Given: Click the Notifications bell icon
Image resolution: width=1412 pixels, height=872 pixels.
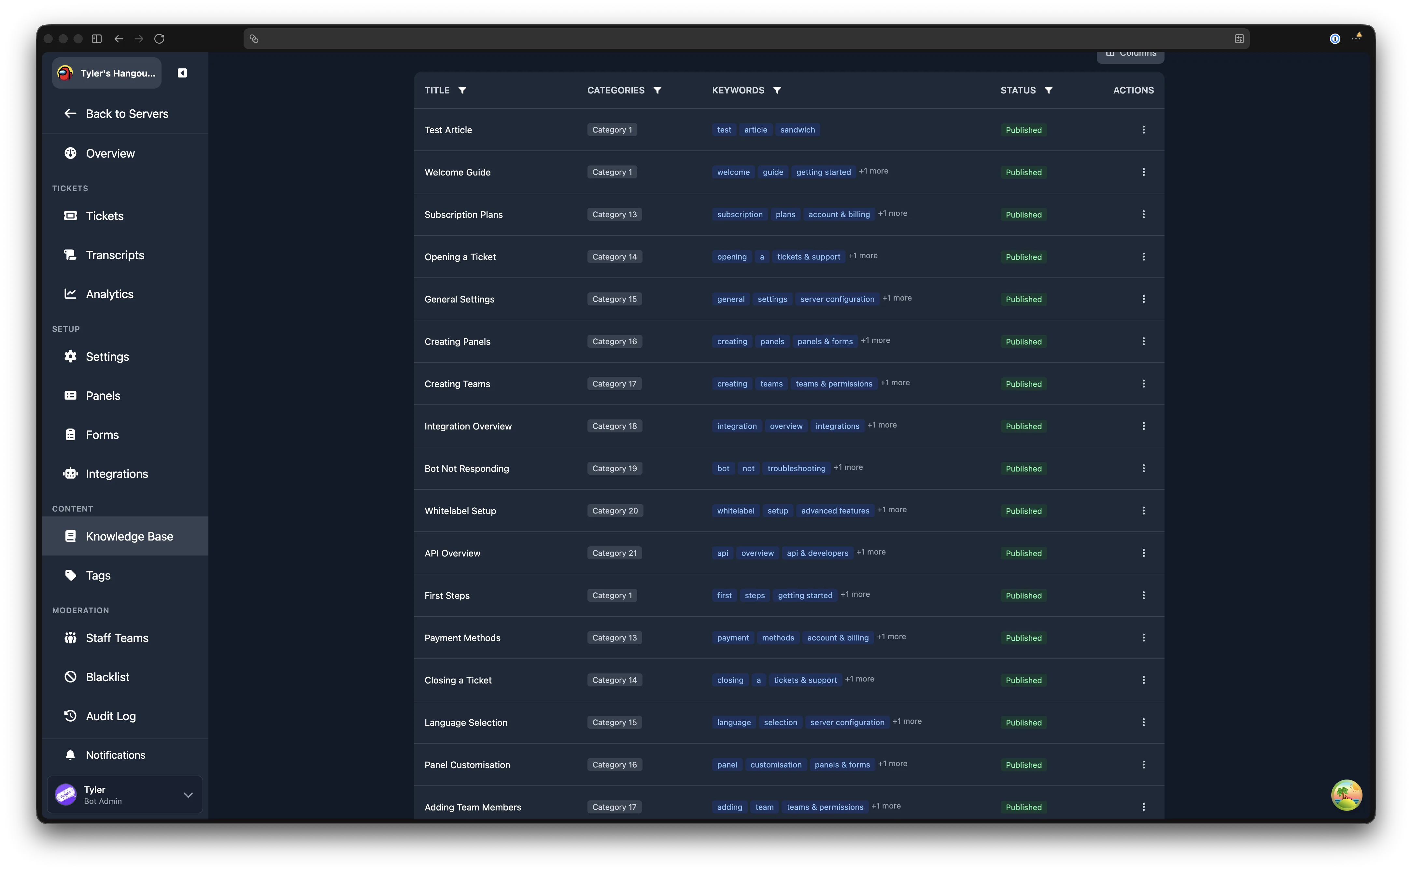Looking at the screenshot, I should 70,755.
